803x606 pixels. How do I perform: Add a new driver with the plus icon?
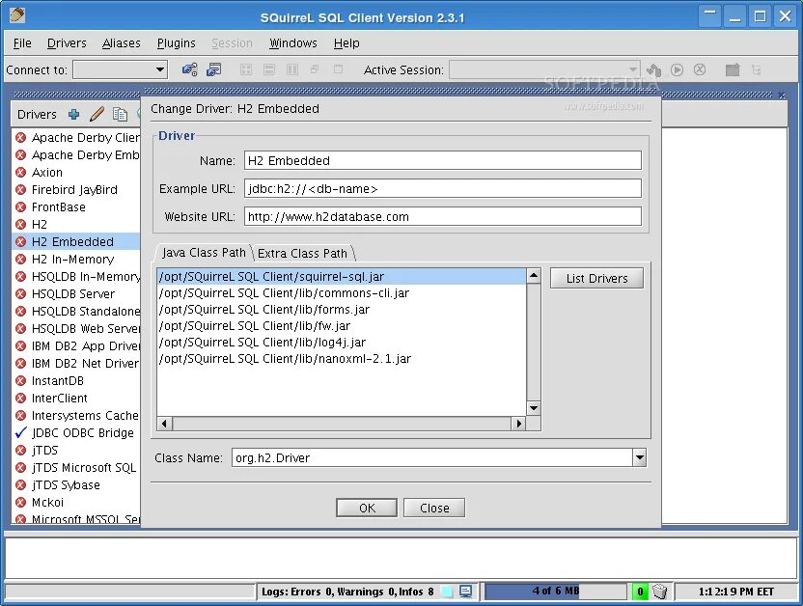coord(73,114)
